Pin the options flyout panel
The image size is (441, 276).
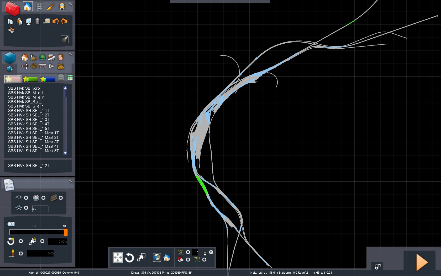(x=71, y=181)
